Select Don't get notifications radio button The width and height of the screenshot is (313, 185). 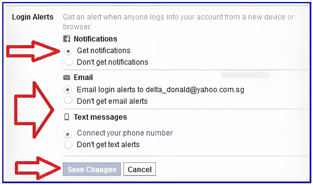(69, 62)
